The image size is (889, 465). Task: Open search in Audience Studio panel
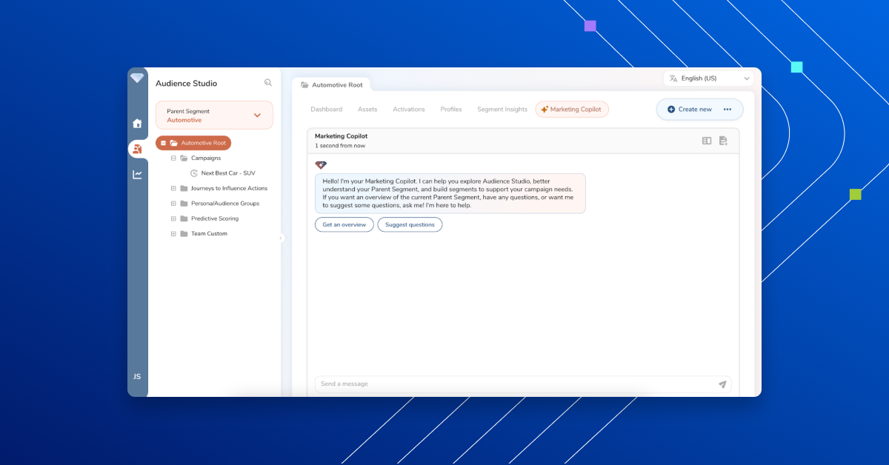coord(268,83)
